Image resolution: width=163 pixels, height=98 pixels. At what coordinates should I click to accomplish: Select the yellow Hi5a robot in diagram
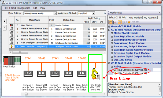[x=95, y=74]
